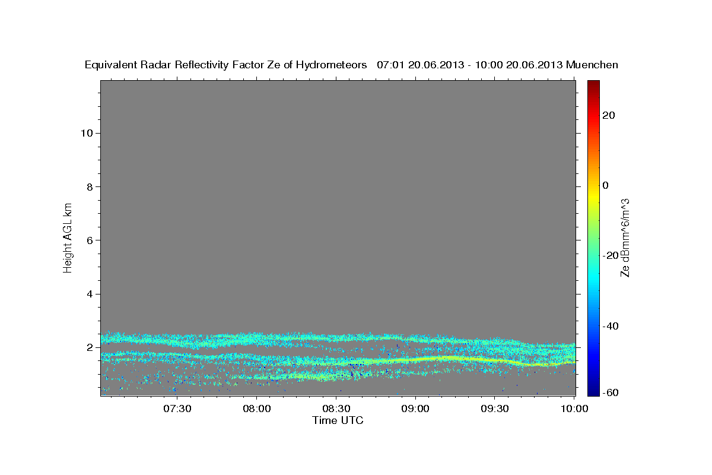The width and height of the screenshot is (712, 475).
Task: Click the colorbar label 'Ze dBmm^6/m^3'
Action: (624, 237)
